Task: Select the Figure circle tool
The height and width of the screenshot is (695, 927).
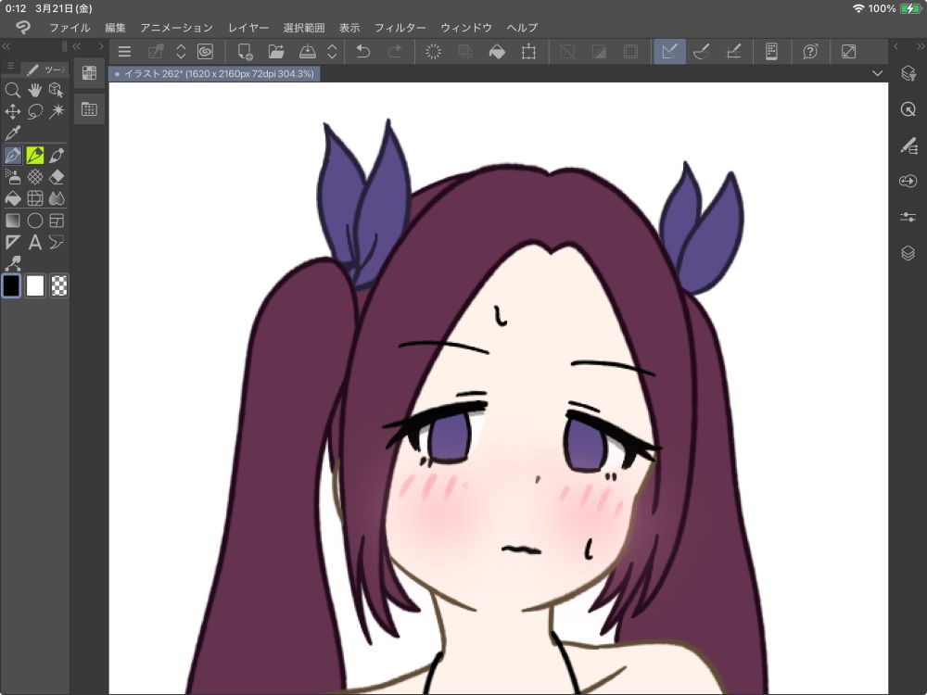Action: [x=35, y=221]
